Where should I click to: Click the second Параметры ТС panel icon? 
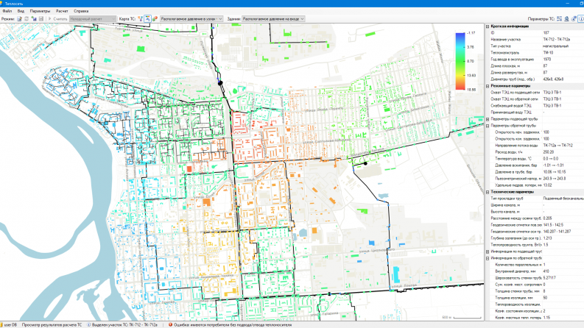[565, 18]
